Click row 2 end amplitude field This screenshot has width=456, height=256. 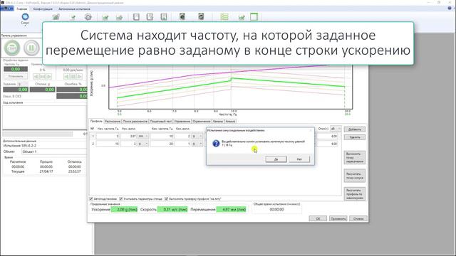pos(183,144)
